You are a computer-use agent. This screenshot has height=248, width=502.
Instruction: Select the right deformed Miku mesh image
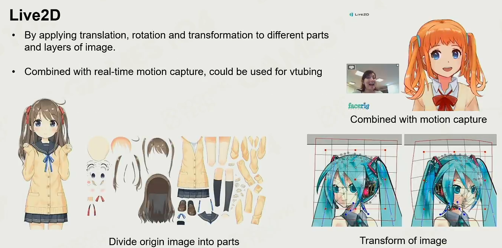(x=450, y=180)
